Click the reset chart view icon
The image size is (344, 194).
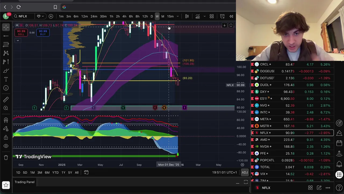click(x=231, y=25)
